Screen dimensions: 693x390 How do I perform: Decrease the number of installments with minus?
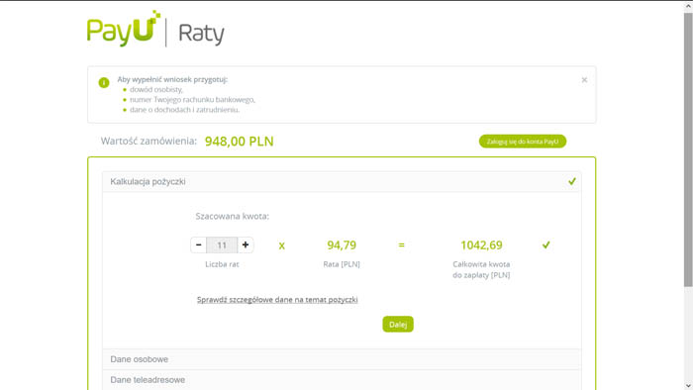(198, 244)
